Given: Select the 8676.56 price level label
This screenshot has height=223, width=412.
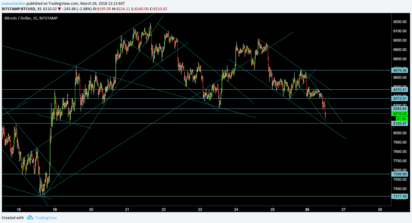Looking at the screenshot, I should coord(400,70).
